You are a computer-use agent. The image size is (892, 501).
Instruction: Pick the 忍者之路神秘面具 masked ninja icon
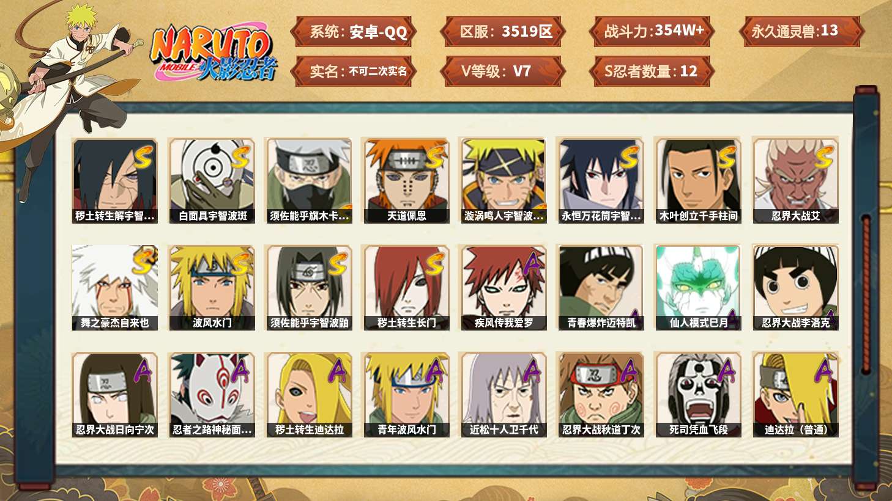click(x=212, y=395)
